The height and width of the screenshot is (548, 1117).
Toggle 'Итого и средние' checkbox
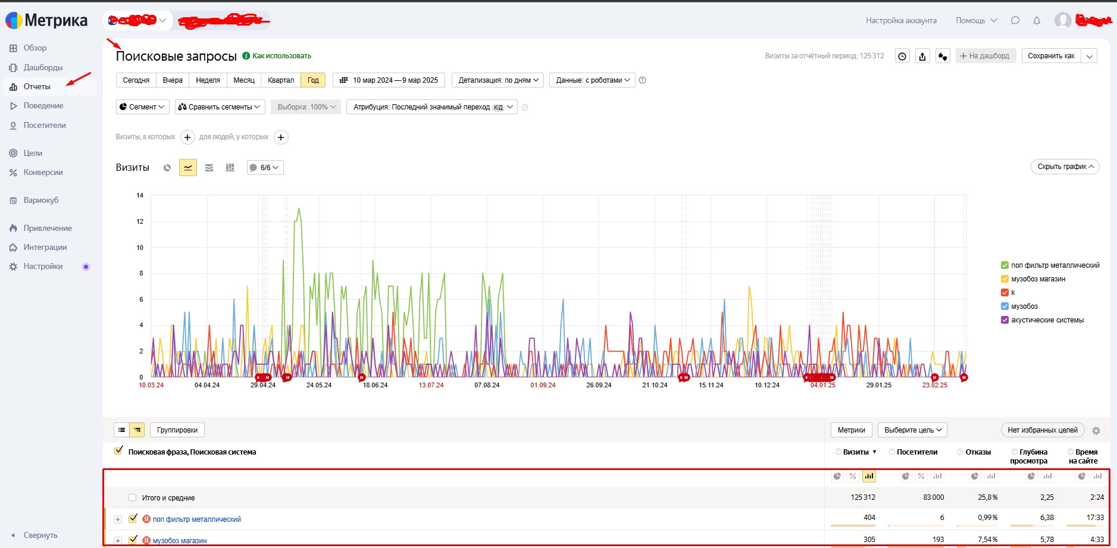132,498
